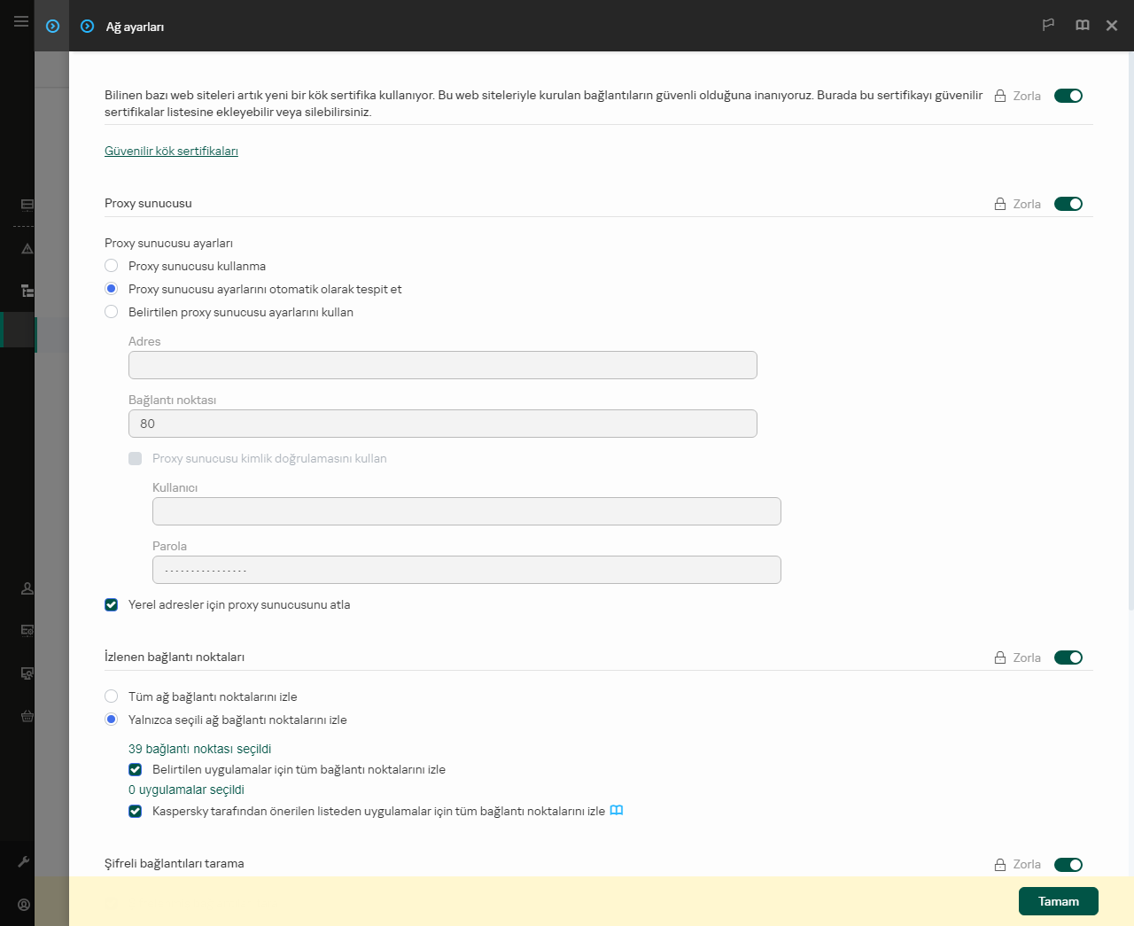Toggle the Zorla switch for İzlenen bağlantı noktaları
The image size is (1134, 926).
pos(1068,658)
